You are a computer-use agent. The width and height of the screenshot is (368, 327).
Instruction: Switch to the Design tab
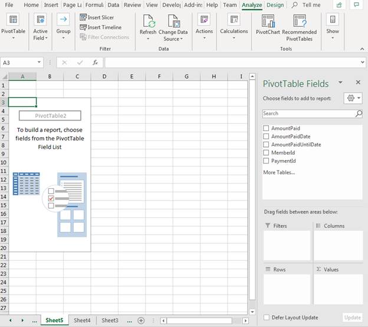(x=275, y=5)
